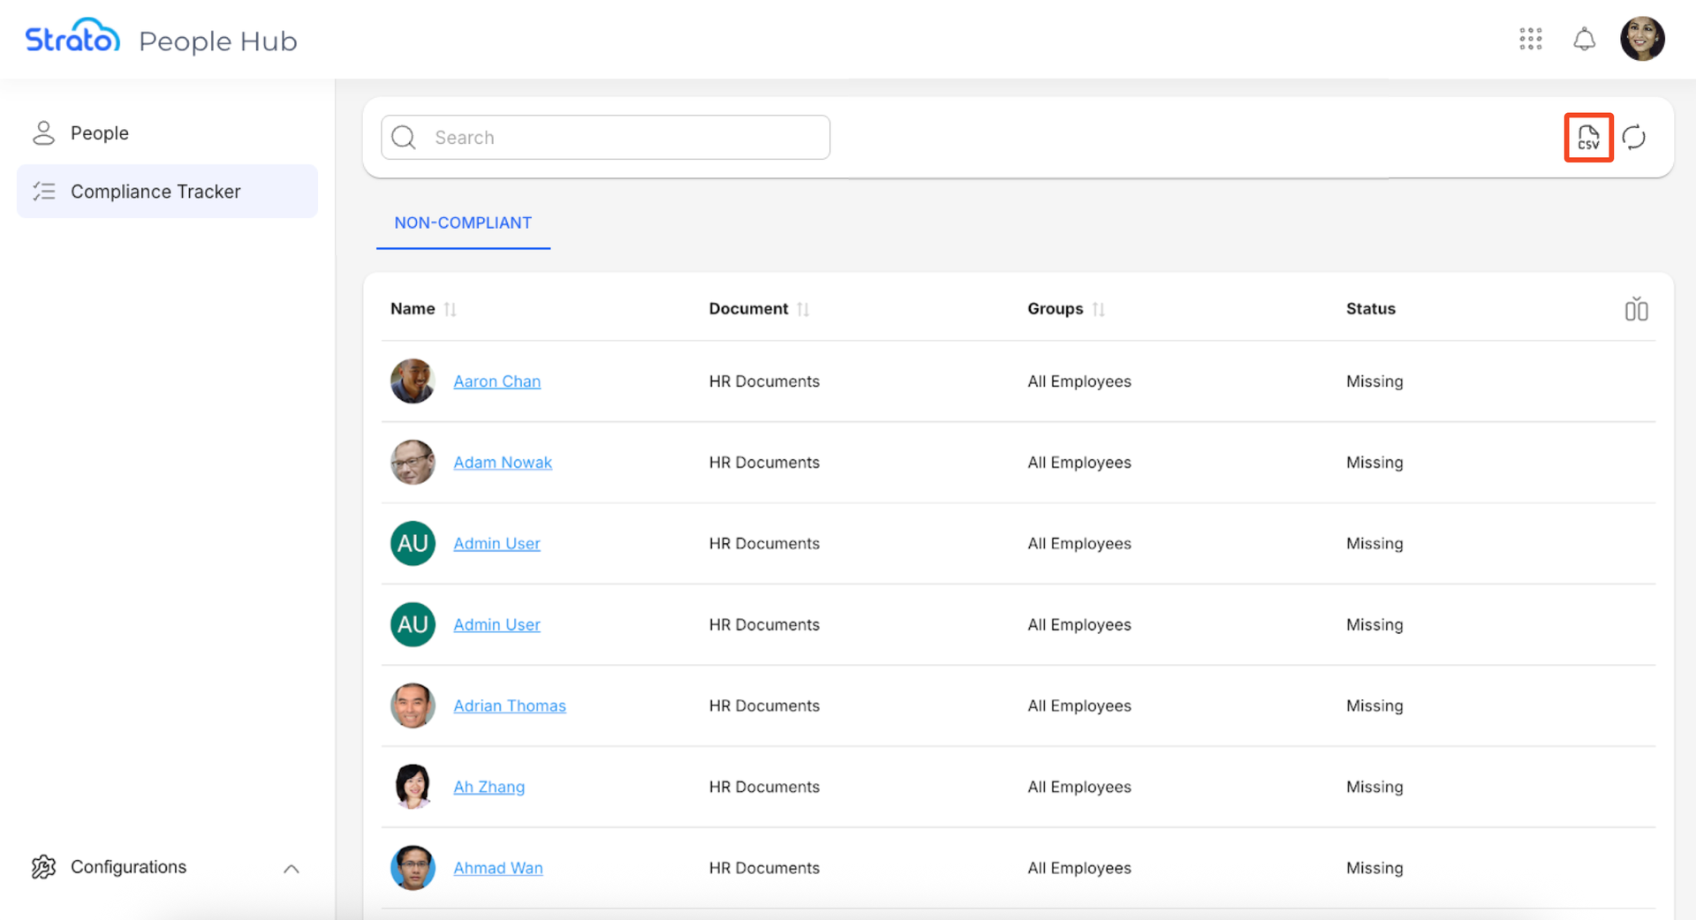Sort the table by Groups column
This screenshot has height=920, width=1696.
pyautogui.click(x=1098, y=309)
